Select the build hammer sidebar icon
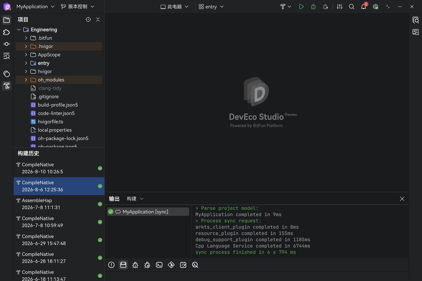Screen dimensions: 422x281 6,86
